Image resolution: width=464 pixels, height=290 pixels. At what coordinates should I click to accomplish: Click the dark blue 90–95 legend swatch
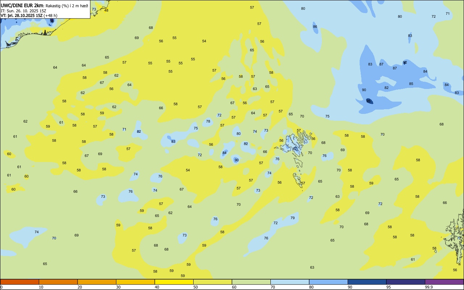[367, 282]
